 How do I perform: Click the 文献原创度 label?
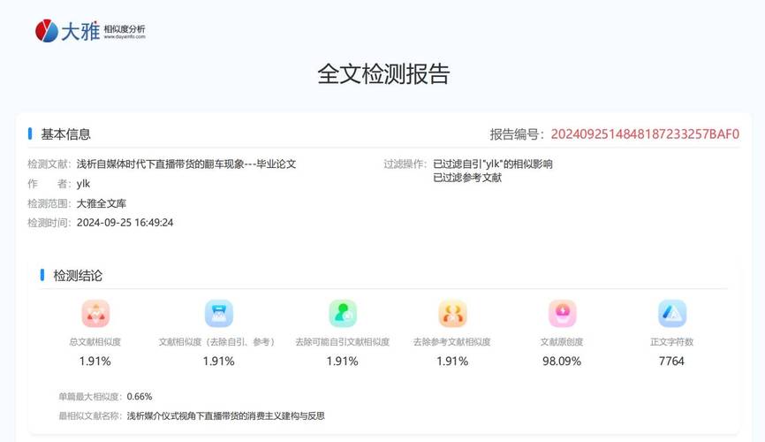pyautogui.click(x=562, y=342)
